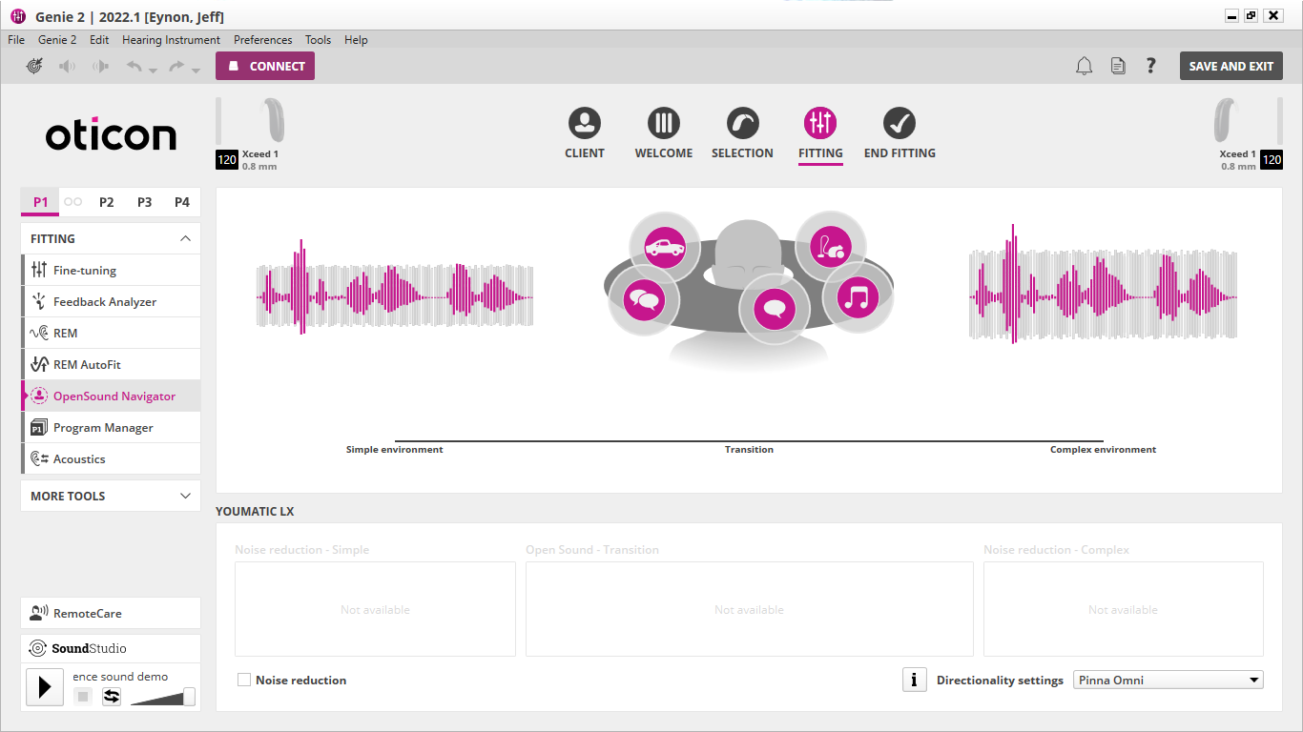The width and height of the screenshot is (1303, 732).
Task: Select the FITTING step icon
Action: [820, 123]
